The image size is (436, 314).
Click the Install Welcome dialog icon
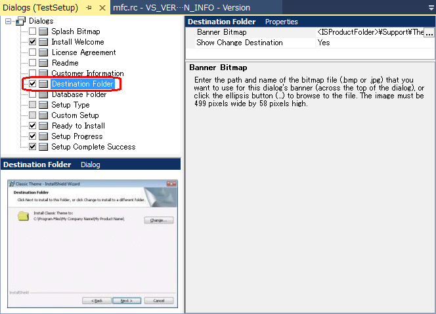coord(43,42)
